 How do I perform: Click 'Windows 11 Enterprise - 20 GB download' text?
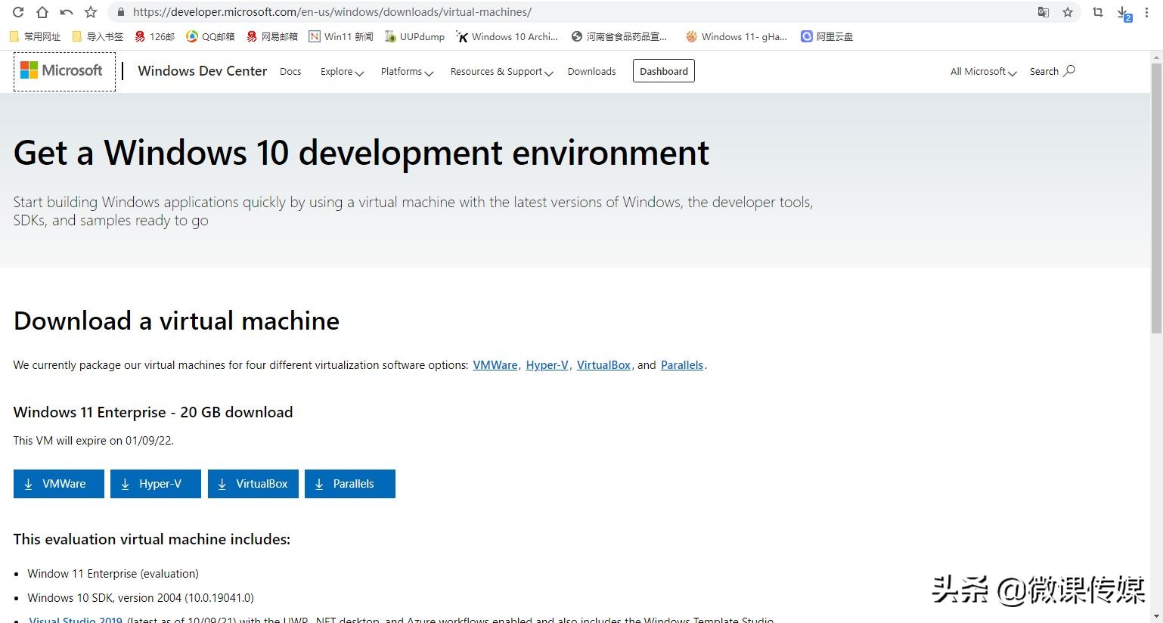click(153, 412)
